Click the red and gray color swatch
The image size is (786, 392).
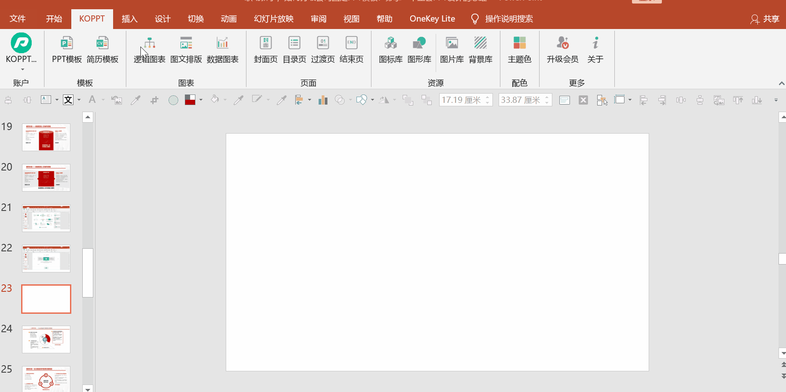190,100
